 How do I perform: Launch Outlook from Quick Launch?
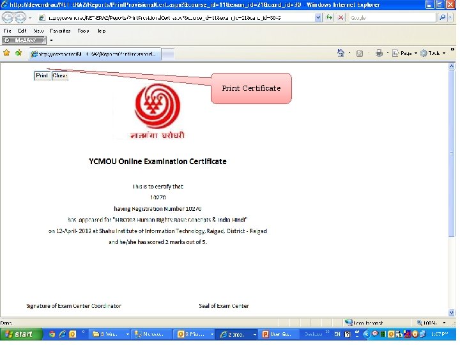72,334
